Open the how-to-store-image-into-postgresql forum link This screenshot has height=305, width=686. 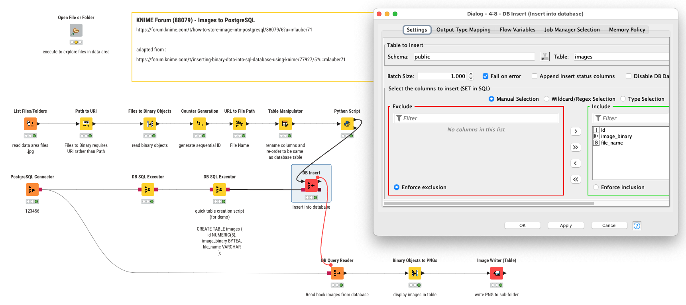click(224, 30)
